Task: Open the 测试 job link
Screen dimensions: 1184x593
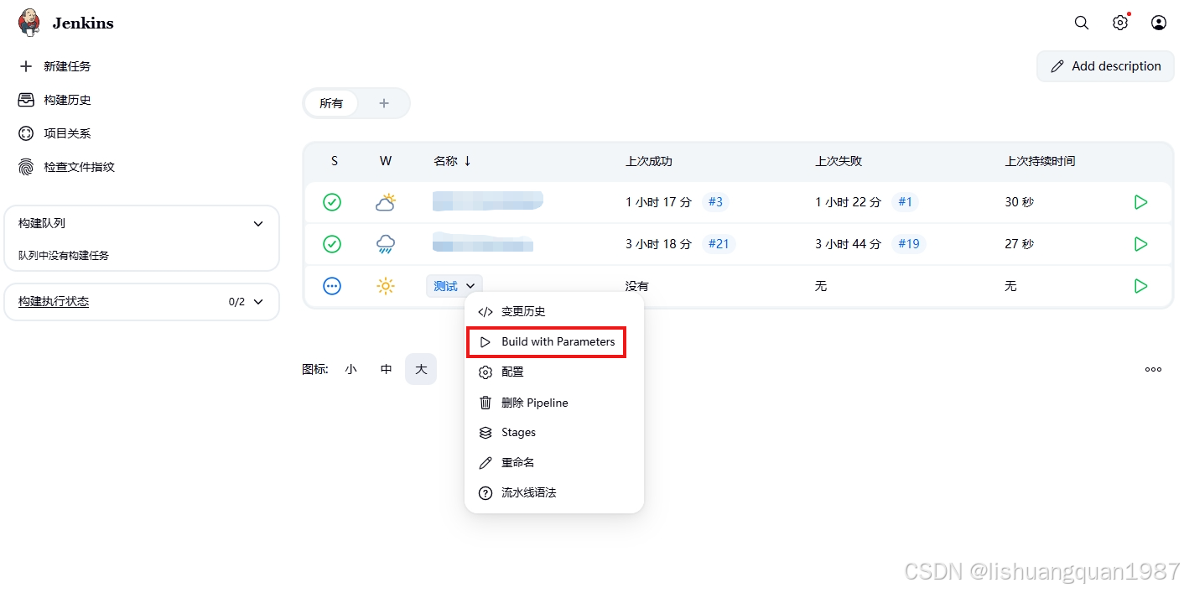Action: [445, 287]
